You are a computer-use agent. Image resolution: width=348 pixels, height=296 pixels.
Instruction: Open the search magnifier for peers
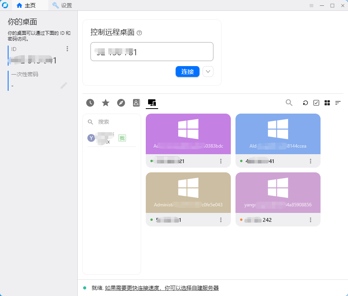(289, 103)
